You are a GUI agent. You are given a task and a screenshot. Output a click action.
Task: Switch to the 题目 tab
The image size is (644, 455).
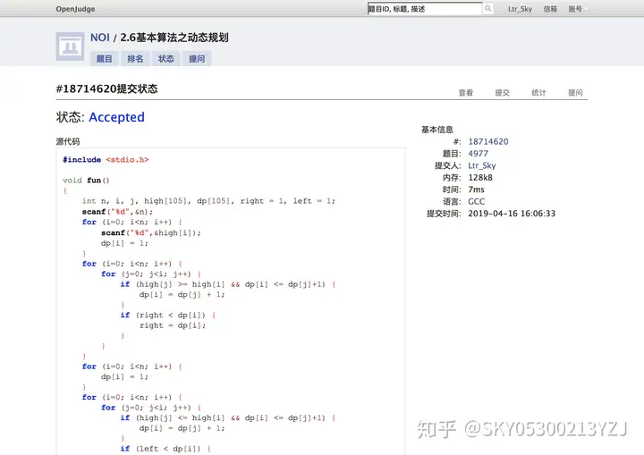(x=105, y=59)
